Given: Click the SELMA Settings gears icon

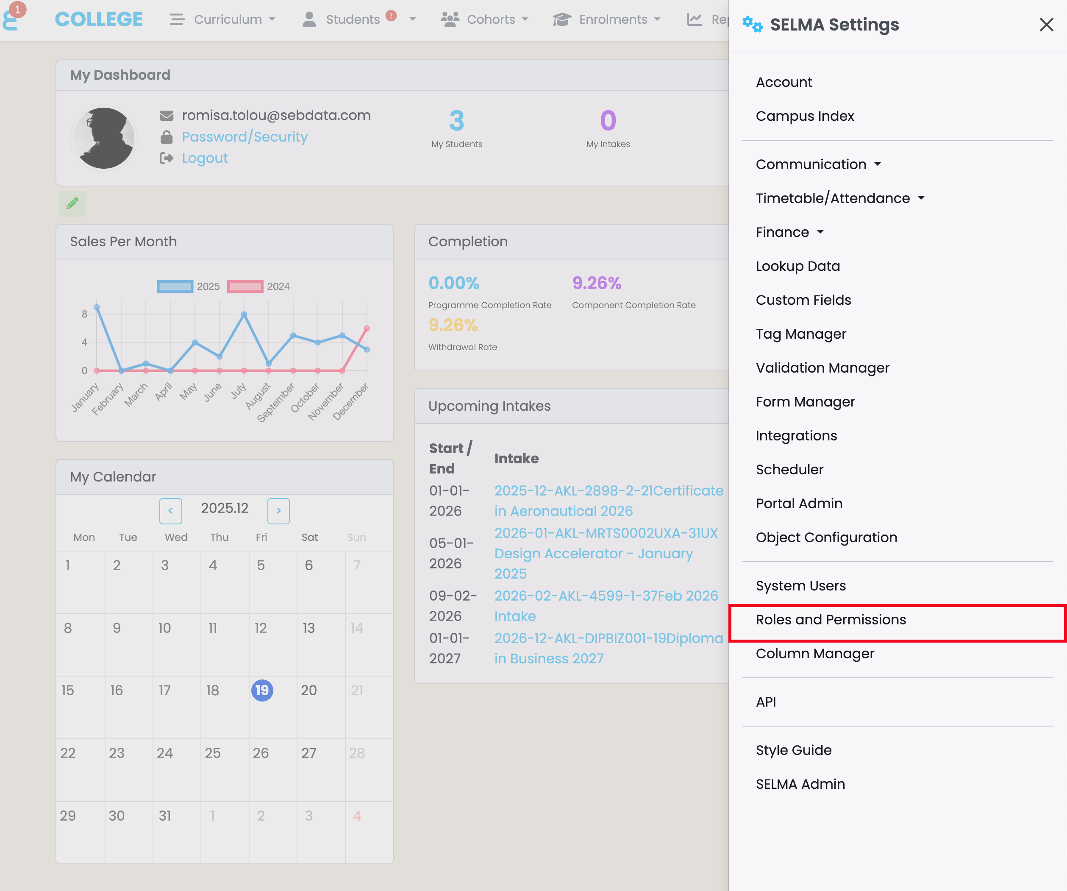Looking at the screenshot, I should click(752, 25).
